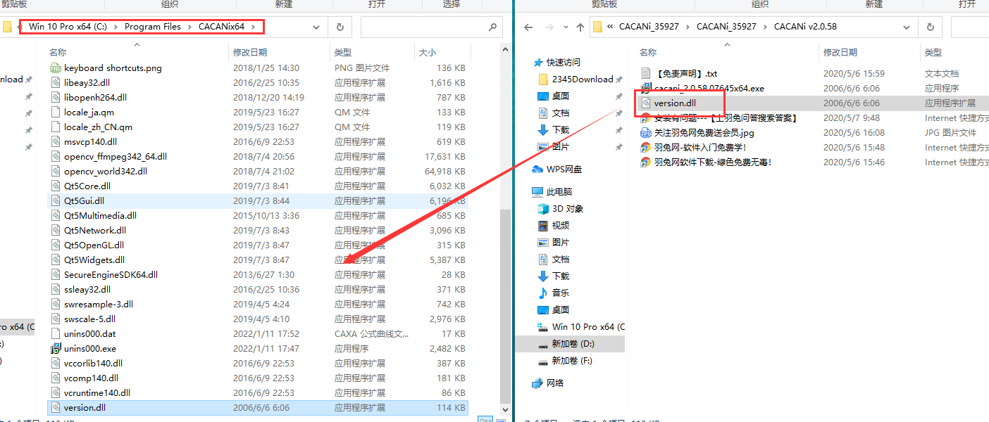Expand chevron after CACANix64 in breadcrumb
This screenshot has width=989, height=422.
(x=252, y=27)
